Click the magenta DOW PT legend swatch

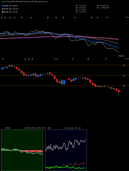click(3, 12)
